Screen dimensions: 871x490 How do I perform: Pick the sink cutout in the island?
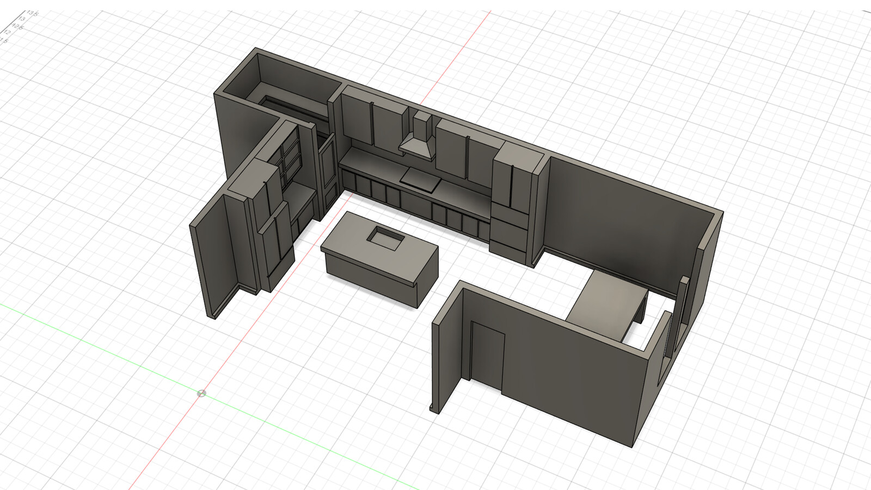(x=385, y=237)
